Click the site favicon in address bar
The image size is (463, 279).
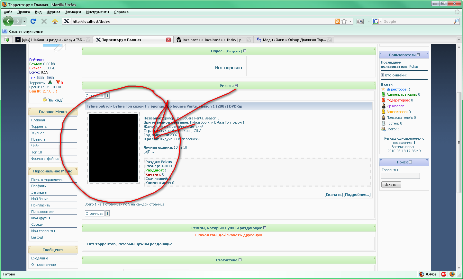click(66, 21)
